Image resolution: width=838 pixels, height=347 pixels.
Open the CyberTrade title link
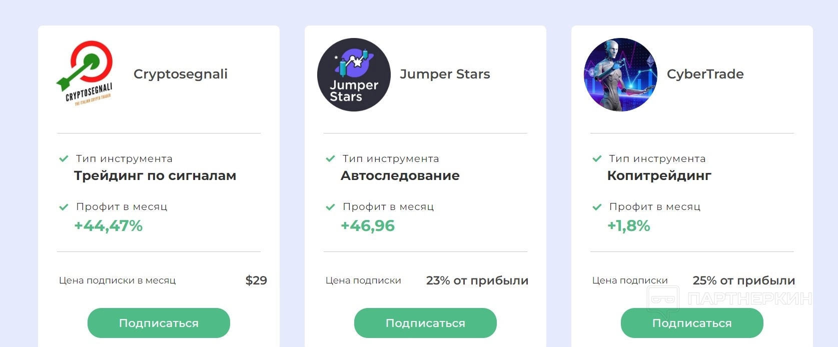pyautogui.click(x=705, y=74)
